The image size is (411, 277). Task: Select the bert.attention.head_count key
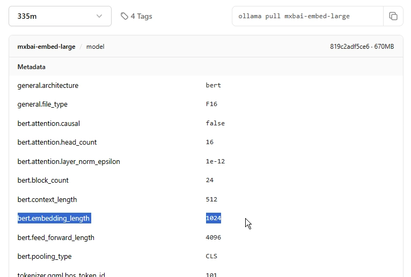tap(57, 142)
